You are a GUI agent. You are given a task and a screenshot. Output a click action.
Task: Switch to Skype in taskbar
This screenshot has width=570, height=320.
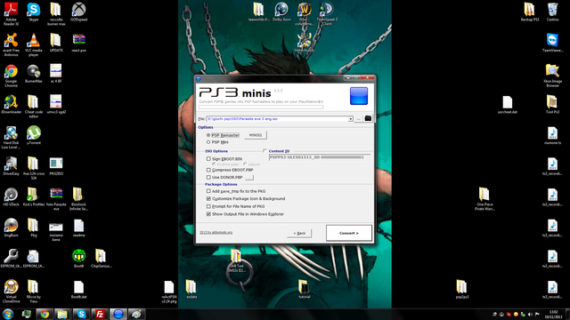coord(81,314)
